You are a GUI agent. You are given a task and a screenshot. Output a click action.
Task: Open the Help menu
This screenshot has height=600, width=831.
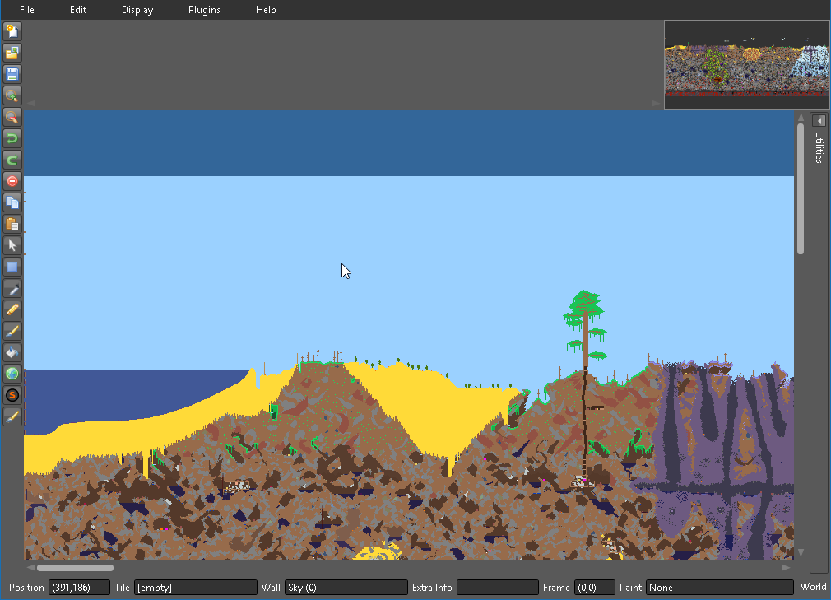click(266, 10)
